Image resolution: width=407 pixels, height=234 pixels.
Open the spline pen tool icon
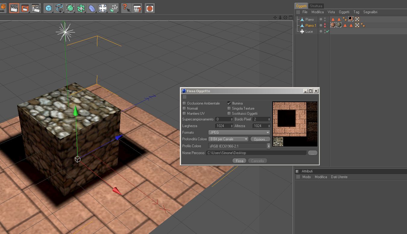(59, 8)
